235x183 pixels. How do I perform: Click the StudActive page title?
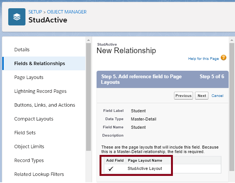pyautogui.click(x=48, y=20)
